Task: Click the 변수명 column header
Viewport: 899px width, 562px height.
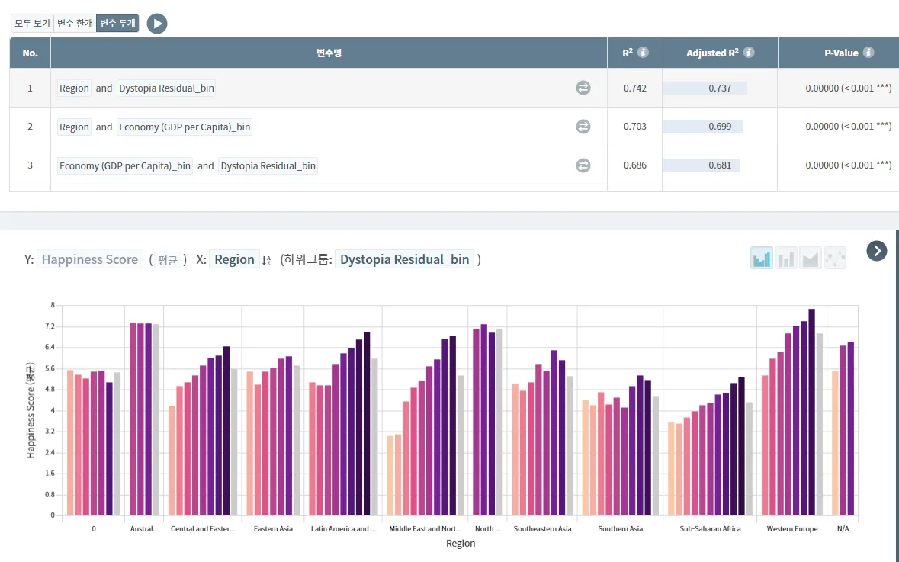Action: [x=329, y=53]
